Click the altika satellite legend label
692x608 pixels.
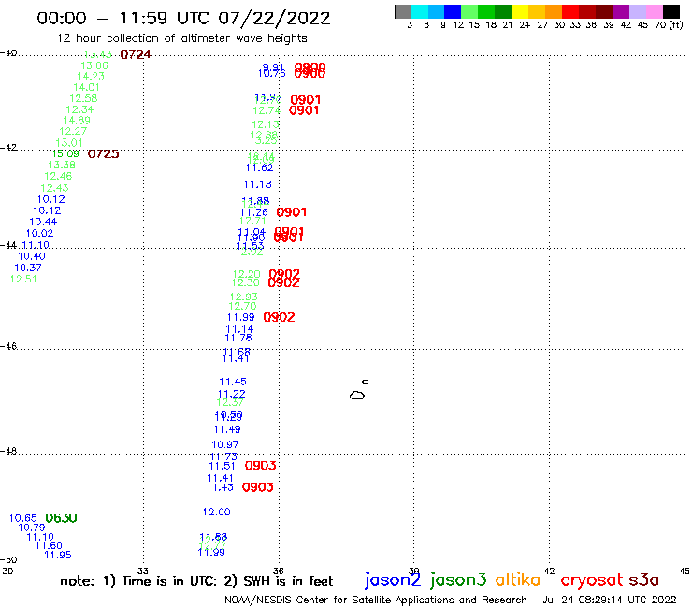pos(517,579)
